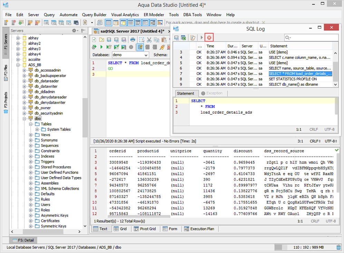Open the Servers panel gear settings icon
Image resolution: width=344 pixels, height=253 pixels.
(x=74, y=31)
